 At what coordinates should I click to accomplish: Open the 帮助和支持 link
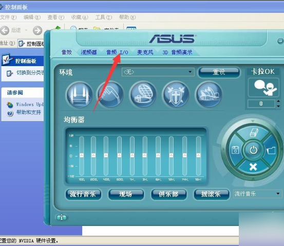tap(28, 112)
